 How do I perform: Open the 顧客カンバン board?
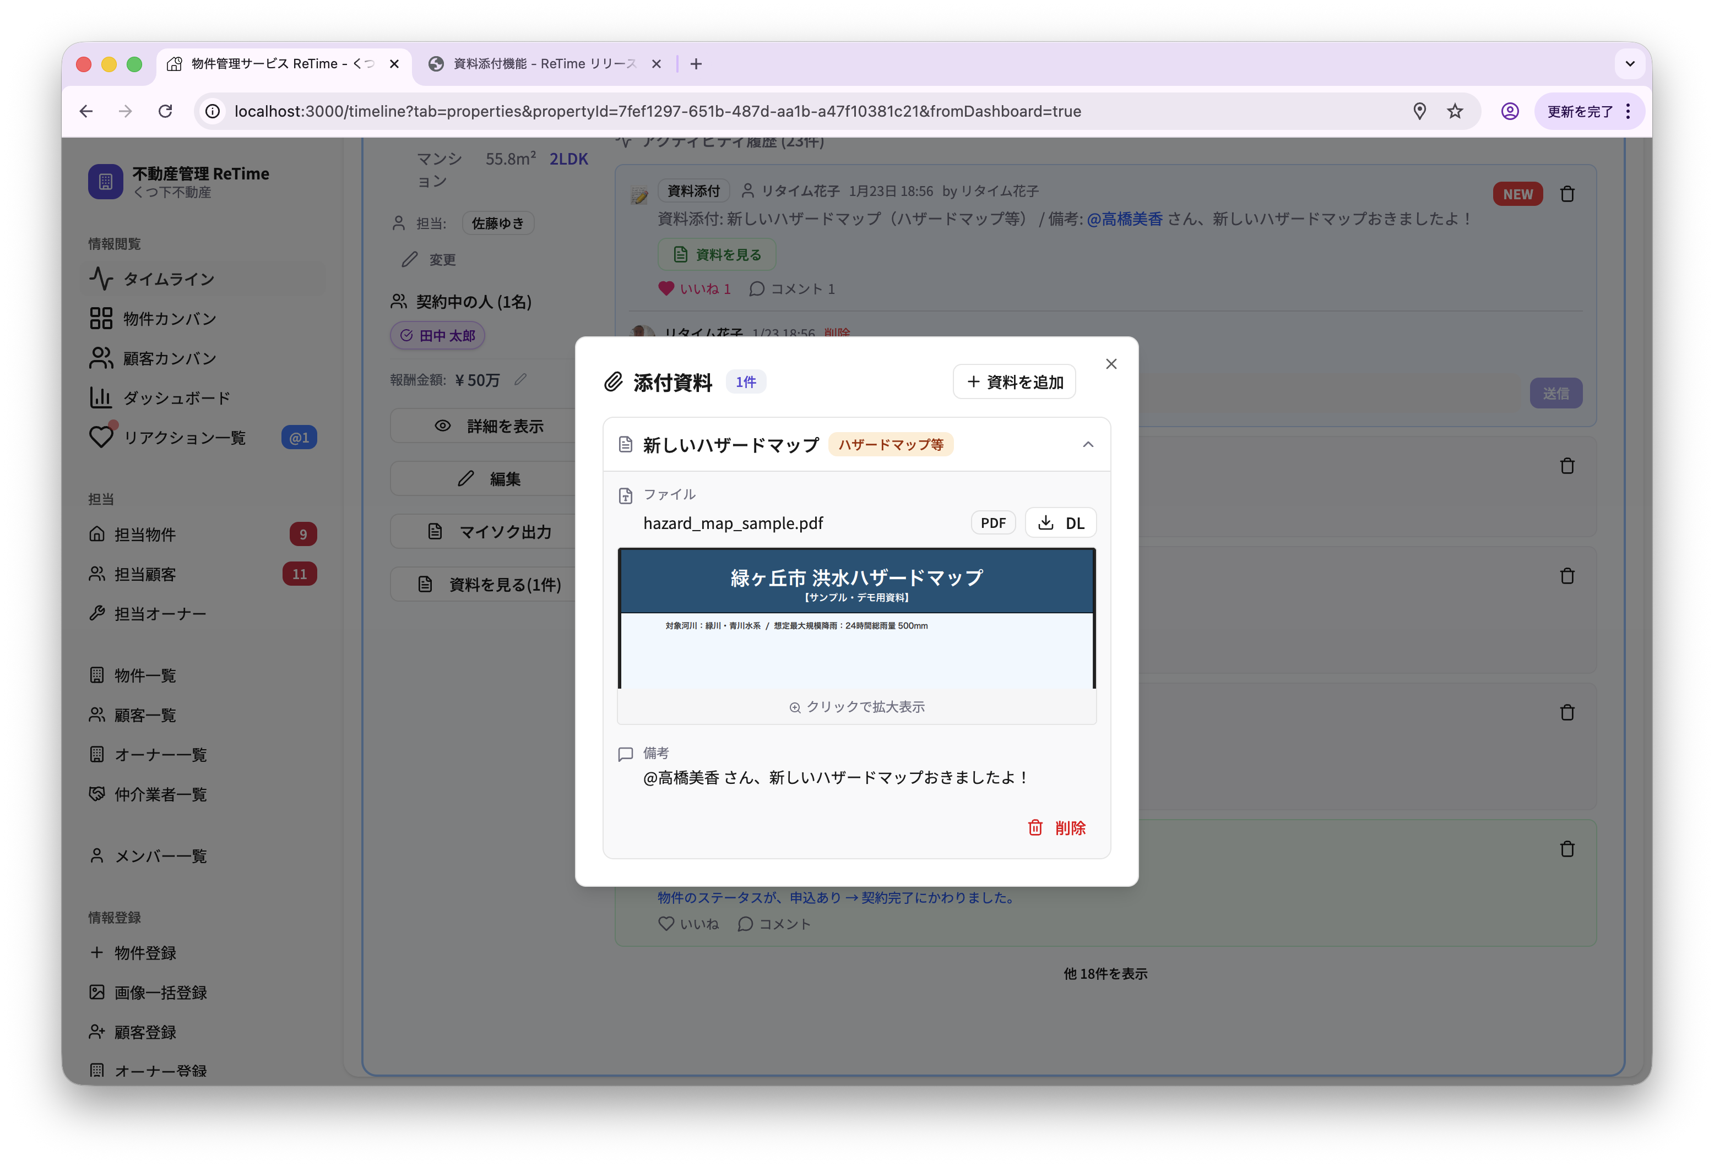click(168, 358)
